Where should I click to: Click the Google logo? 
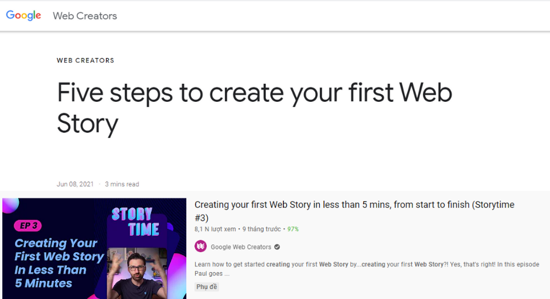pyautogui.click(x=23, y=16)
